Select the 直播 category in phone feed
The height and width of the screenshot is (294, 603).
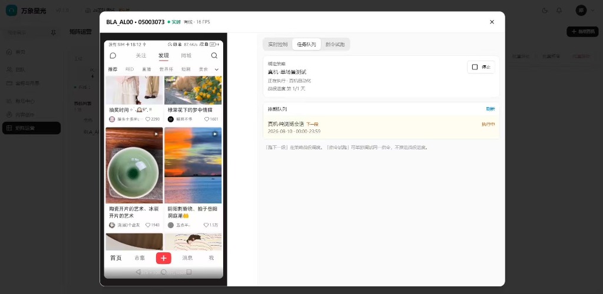point(146,69)
